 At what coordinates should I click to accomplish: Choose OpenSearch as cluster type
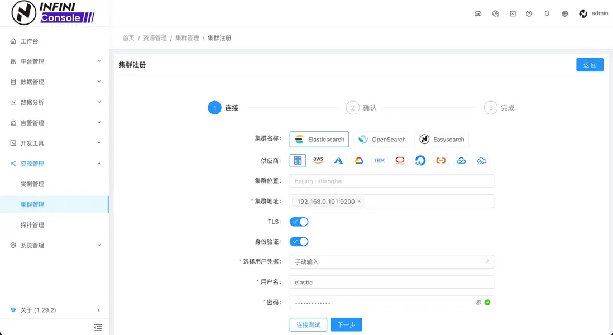point(382,140)
